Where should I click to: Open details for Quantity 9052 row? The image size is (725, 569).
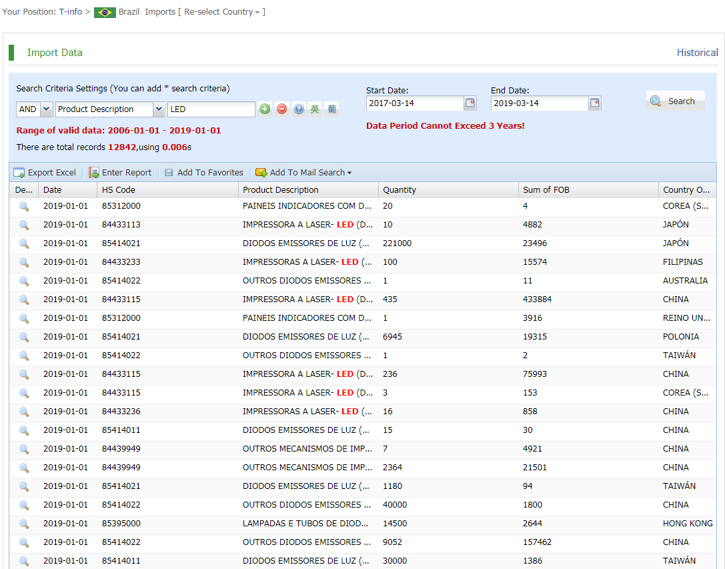24,542
